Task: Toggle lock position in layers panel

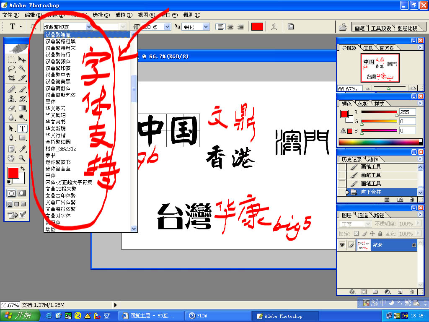Action: (372, 234)
